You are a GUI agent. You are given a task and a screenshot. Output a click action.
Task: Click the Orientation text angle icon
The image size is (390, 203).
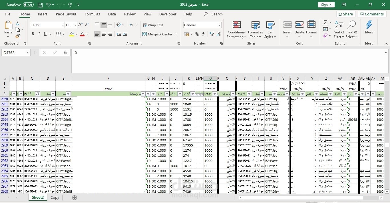tap(119, 25)
